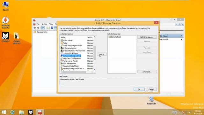Select the Recycle Bin desktop icon

pos(151,101)
